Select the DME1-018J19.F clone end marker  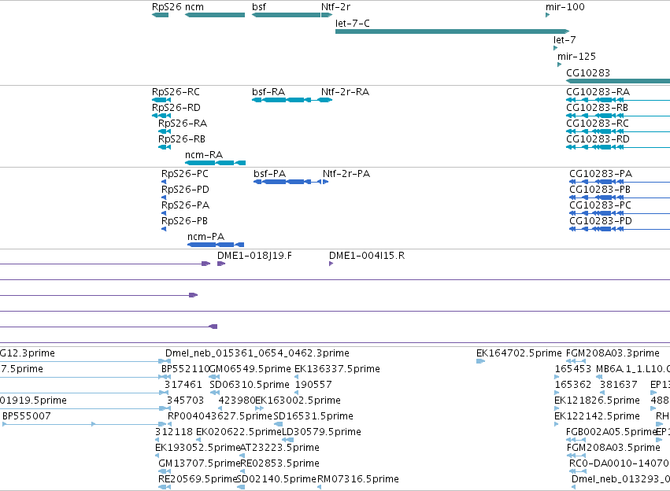[x=221, y=264]
